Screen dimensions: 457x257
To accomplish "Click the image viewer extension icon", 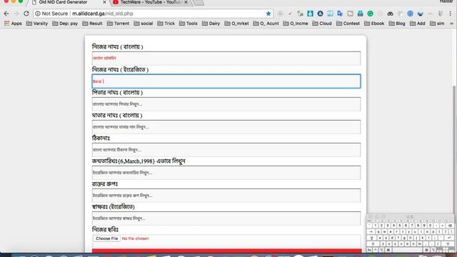I will (330, 14).
